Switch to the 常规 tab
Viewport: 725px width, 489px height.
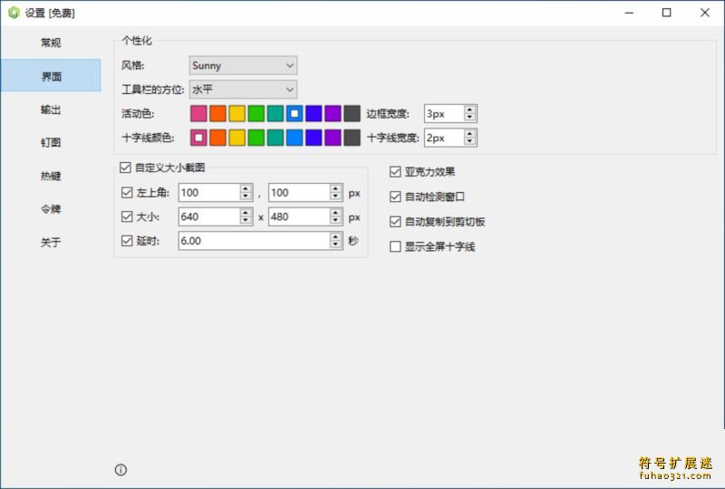(51, 43)
